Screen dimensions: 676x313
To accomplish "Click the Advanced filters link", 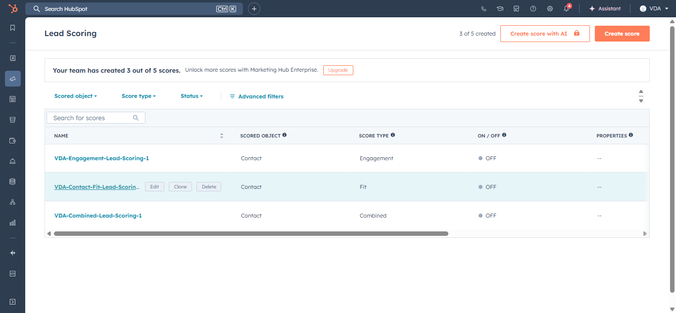I will tap(257, 96).
